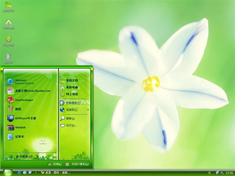The height and width of the screenshot is (176, 235).
Task: Open 运行(R)... run dialog
Action: 69,125
